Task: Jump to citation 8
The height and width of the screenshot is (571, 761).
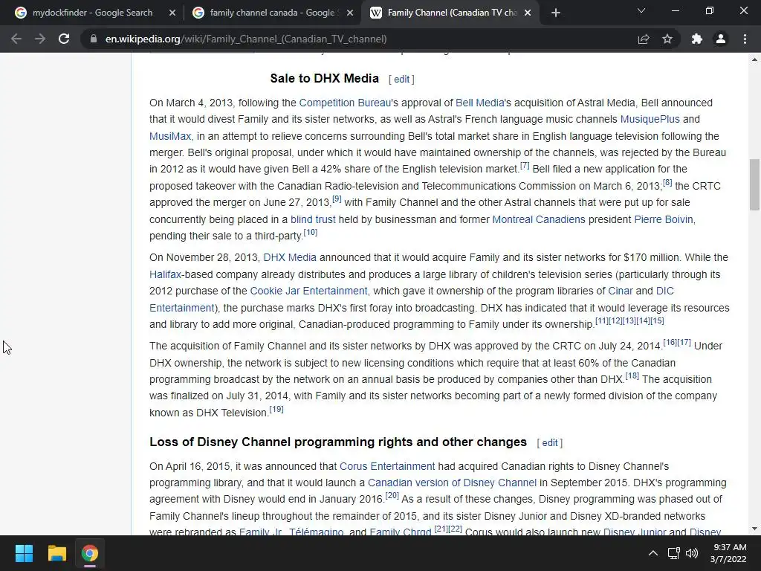Action: pos(667,183)
